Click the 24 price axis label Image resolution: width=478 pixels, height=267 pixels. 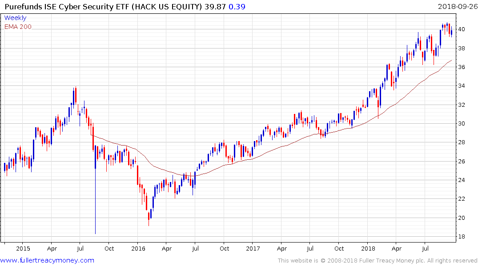[x=461, y=180]
